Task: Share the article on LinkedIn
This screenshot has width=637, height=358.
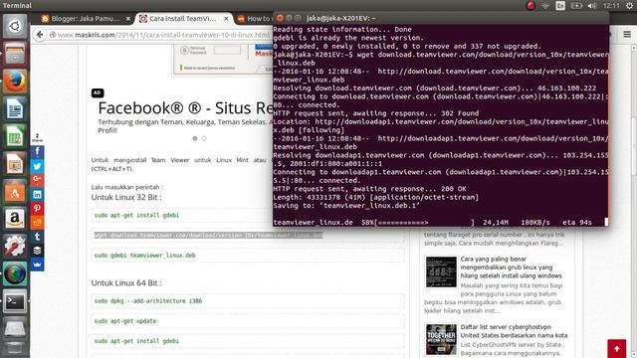Action: 37,195
